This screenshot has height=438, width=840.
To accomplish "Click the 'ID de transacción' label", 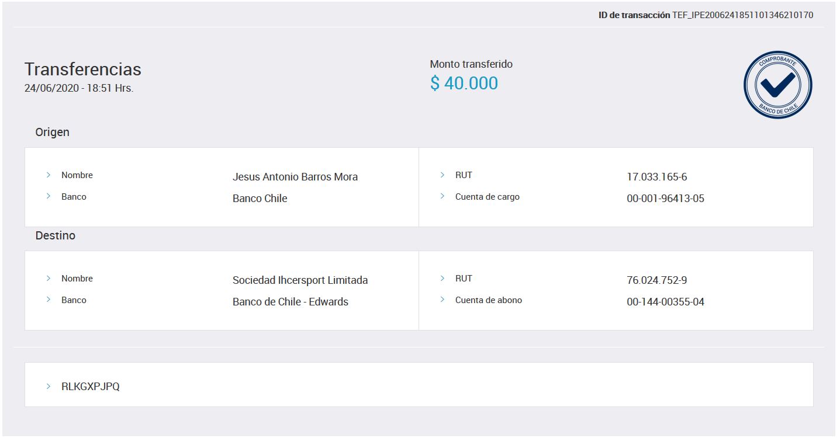I will point(634,15).
